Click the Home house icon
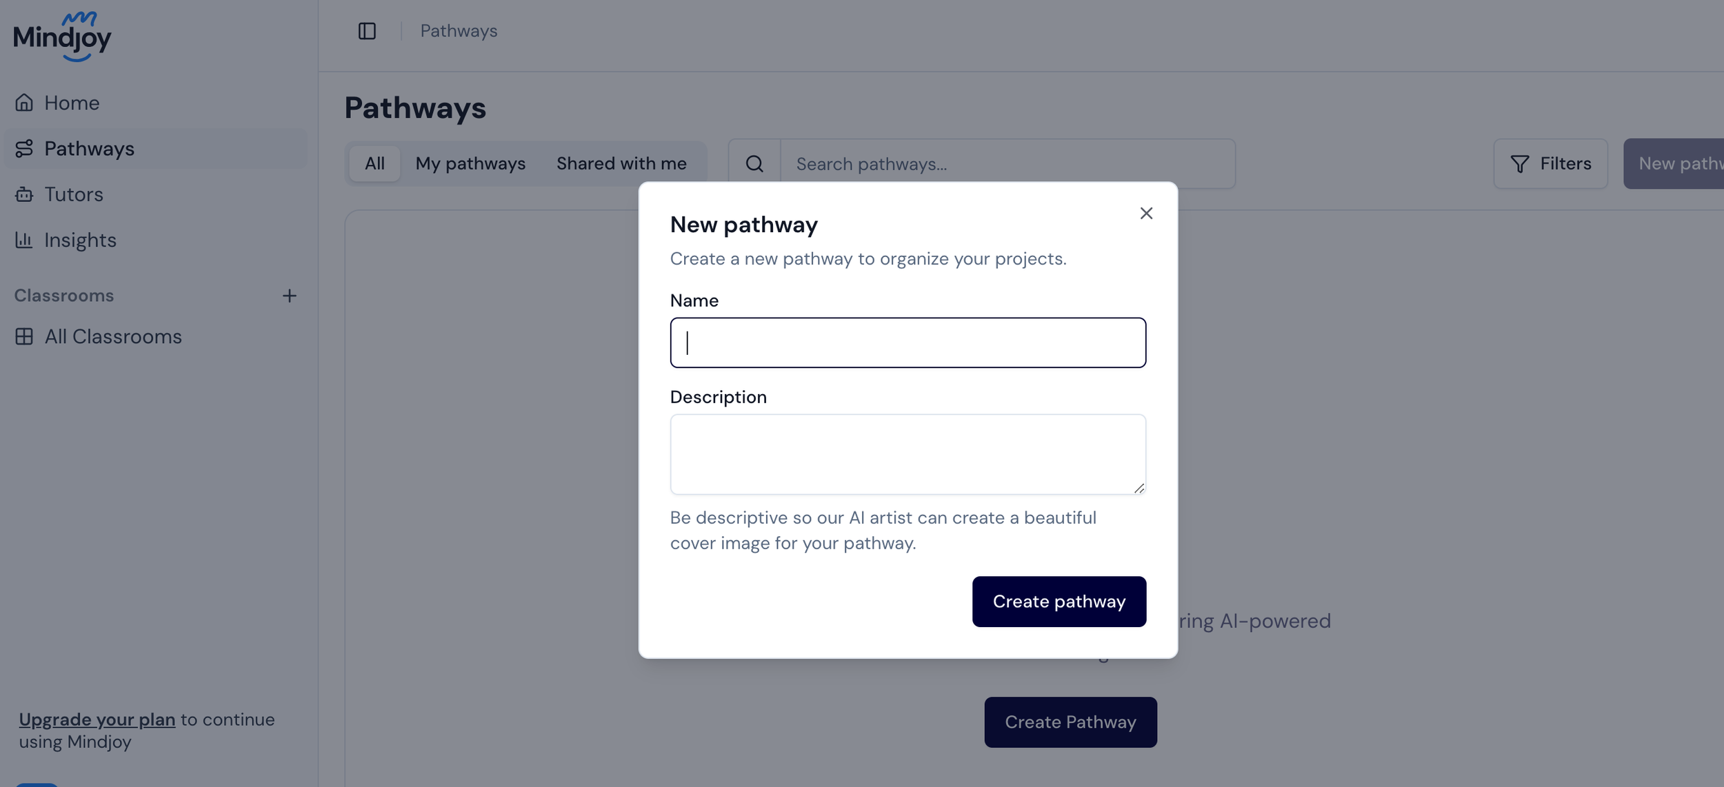The width and height of the screenshot is (1724, 787). point(24,103)
